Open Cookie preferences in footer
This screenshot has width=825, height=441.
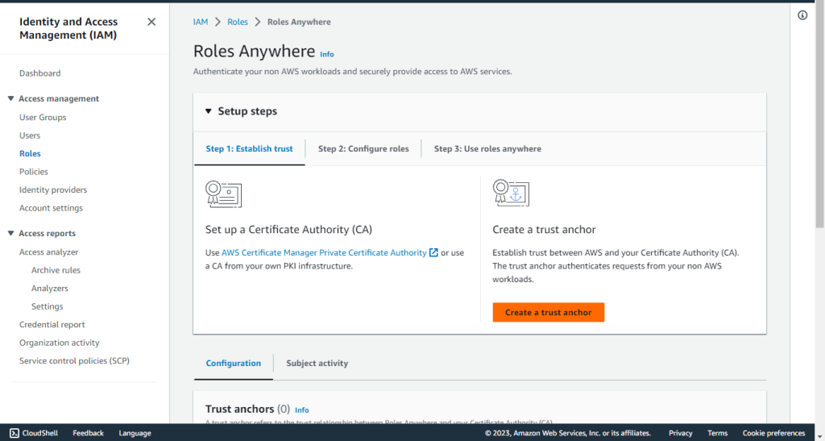[x=773, y=433]
